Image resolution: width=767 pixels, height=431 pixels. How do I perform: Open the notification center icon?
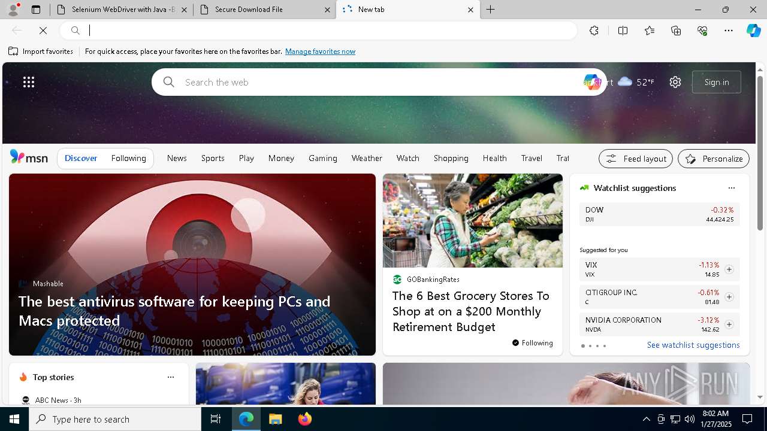pos(747,419)
